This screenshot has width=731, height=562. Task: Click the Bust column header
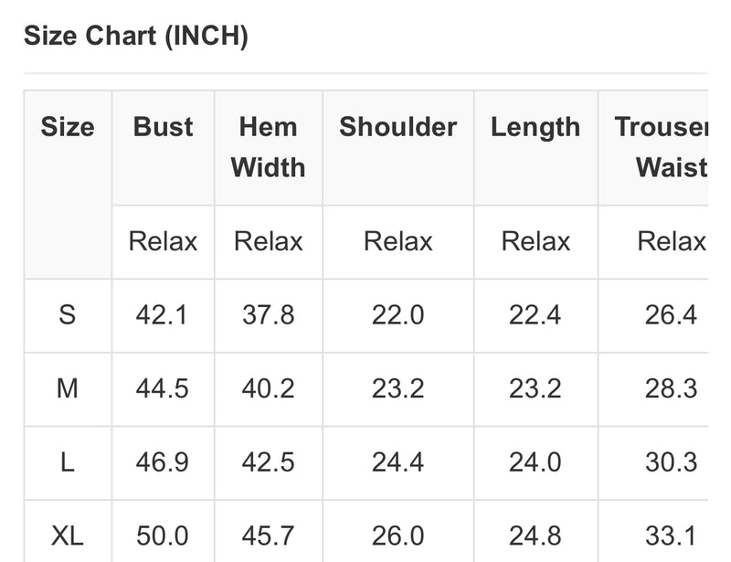(164, 127)
